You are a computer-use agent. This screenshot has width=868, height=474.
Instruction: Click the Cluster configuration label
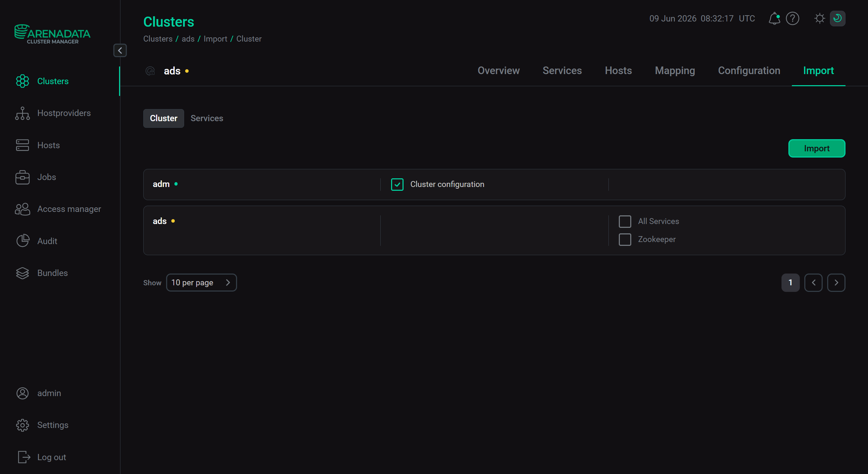point(447,185)
